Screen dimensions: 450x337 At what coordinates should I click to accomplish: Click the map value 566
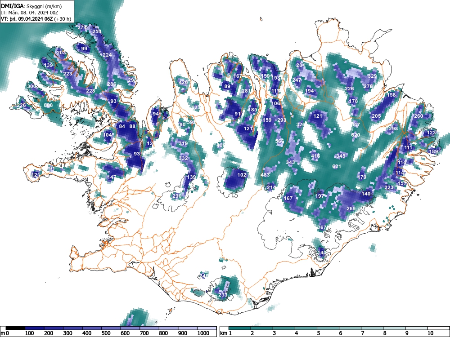(x=279, y=141)
